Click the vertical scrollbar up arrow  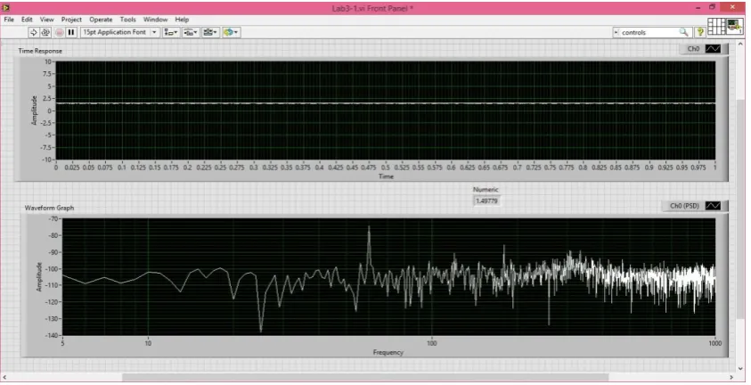[x=741, y=42]
